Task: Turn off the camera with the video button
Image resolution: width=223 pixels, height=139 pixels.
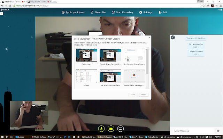Action: click(x=111, y=129)
